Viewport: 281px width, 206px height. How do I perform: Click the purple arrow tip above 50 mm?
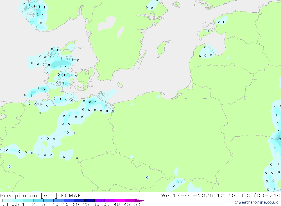tap(140, 201)
